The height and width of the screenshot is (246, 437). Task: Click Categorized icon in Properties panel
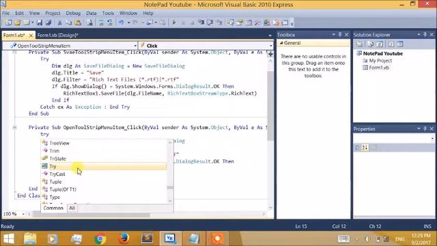[x=357, y=148]
